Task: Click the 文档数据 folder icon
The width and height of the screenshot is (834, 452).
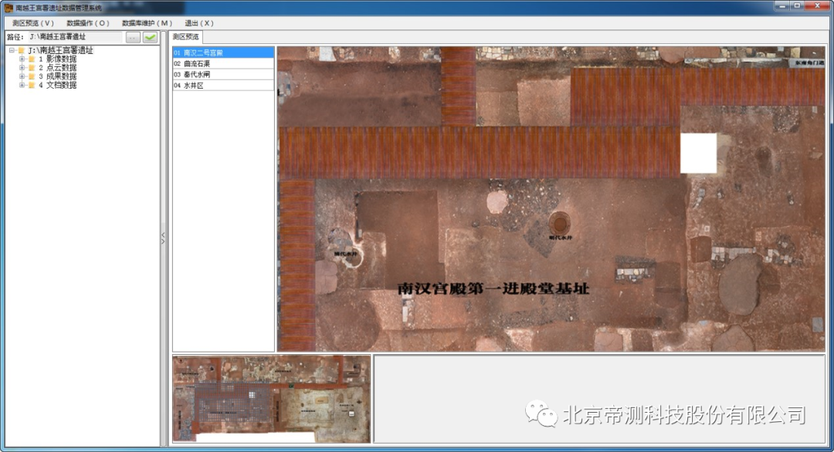Action: [x=32, y=85]
